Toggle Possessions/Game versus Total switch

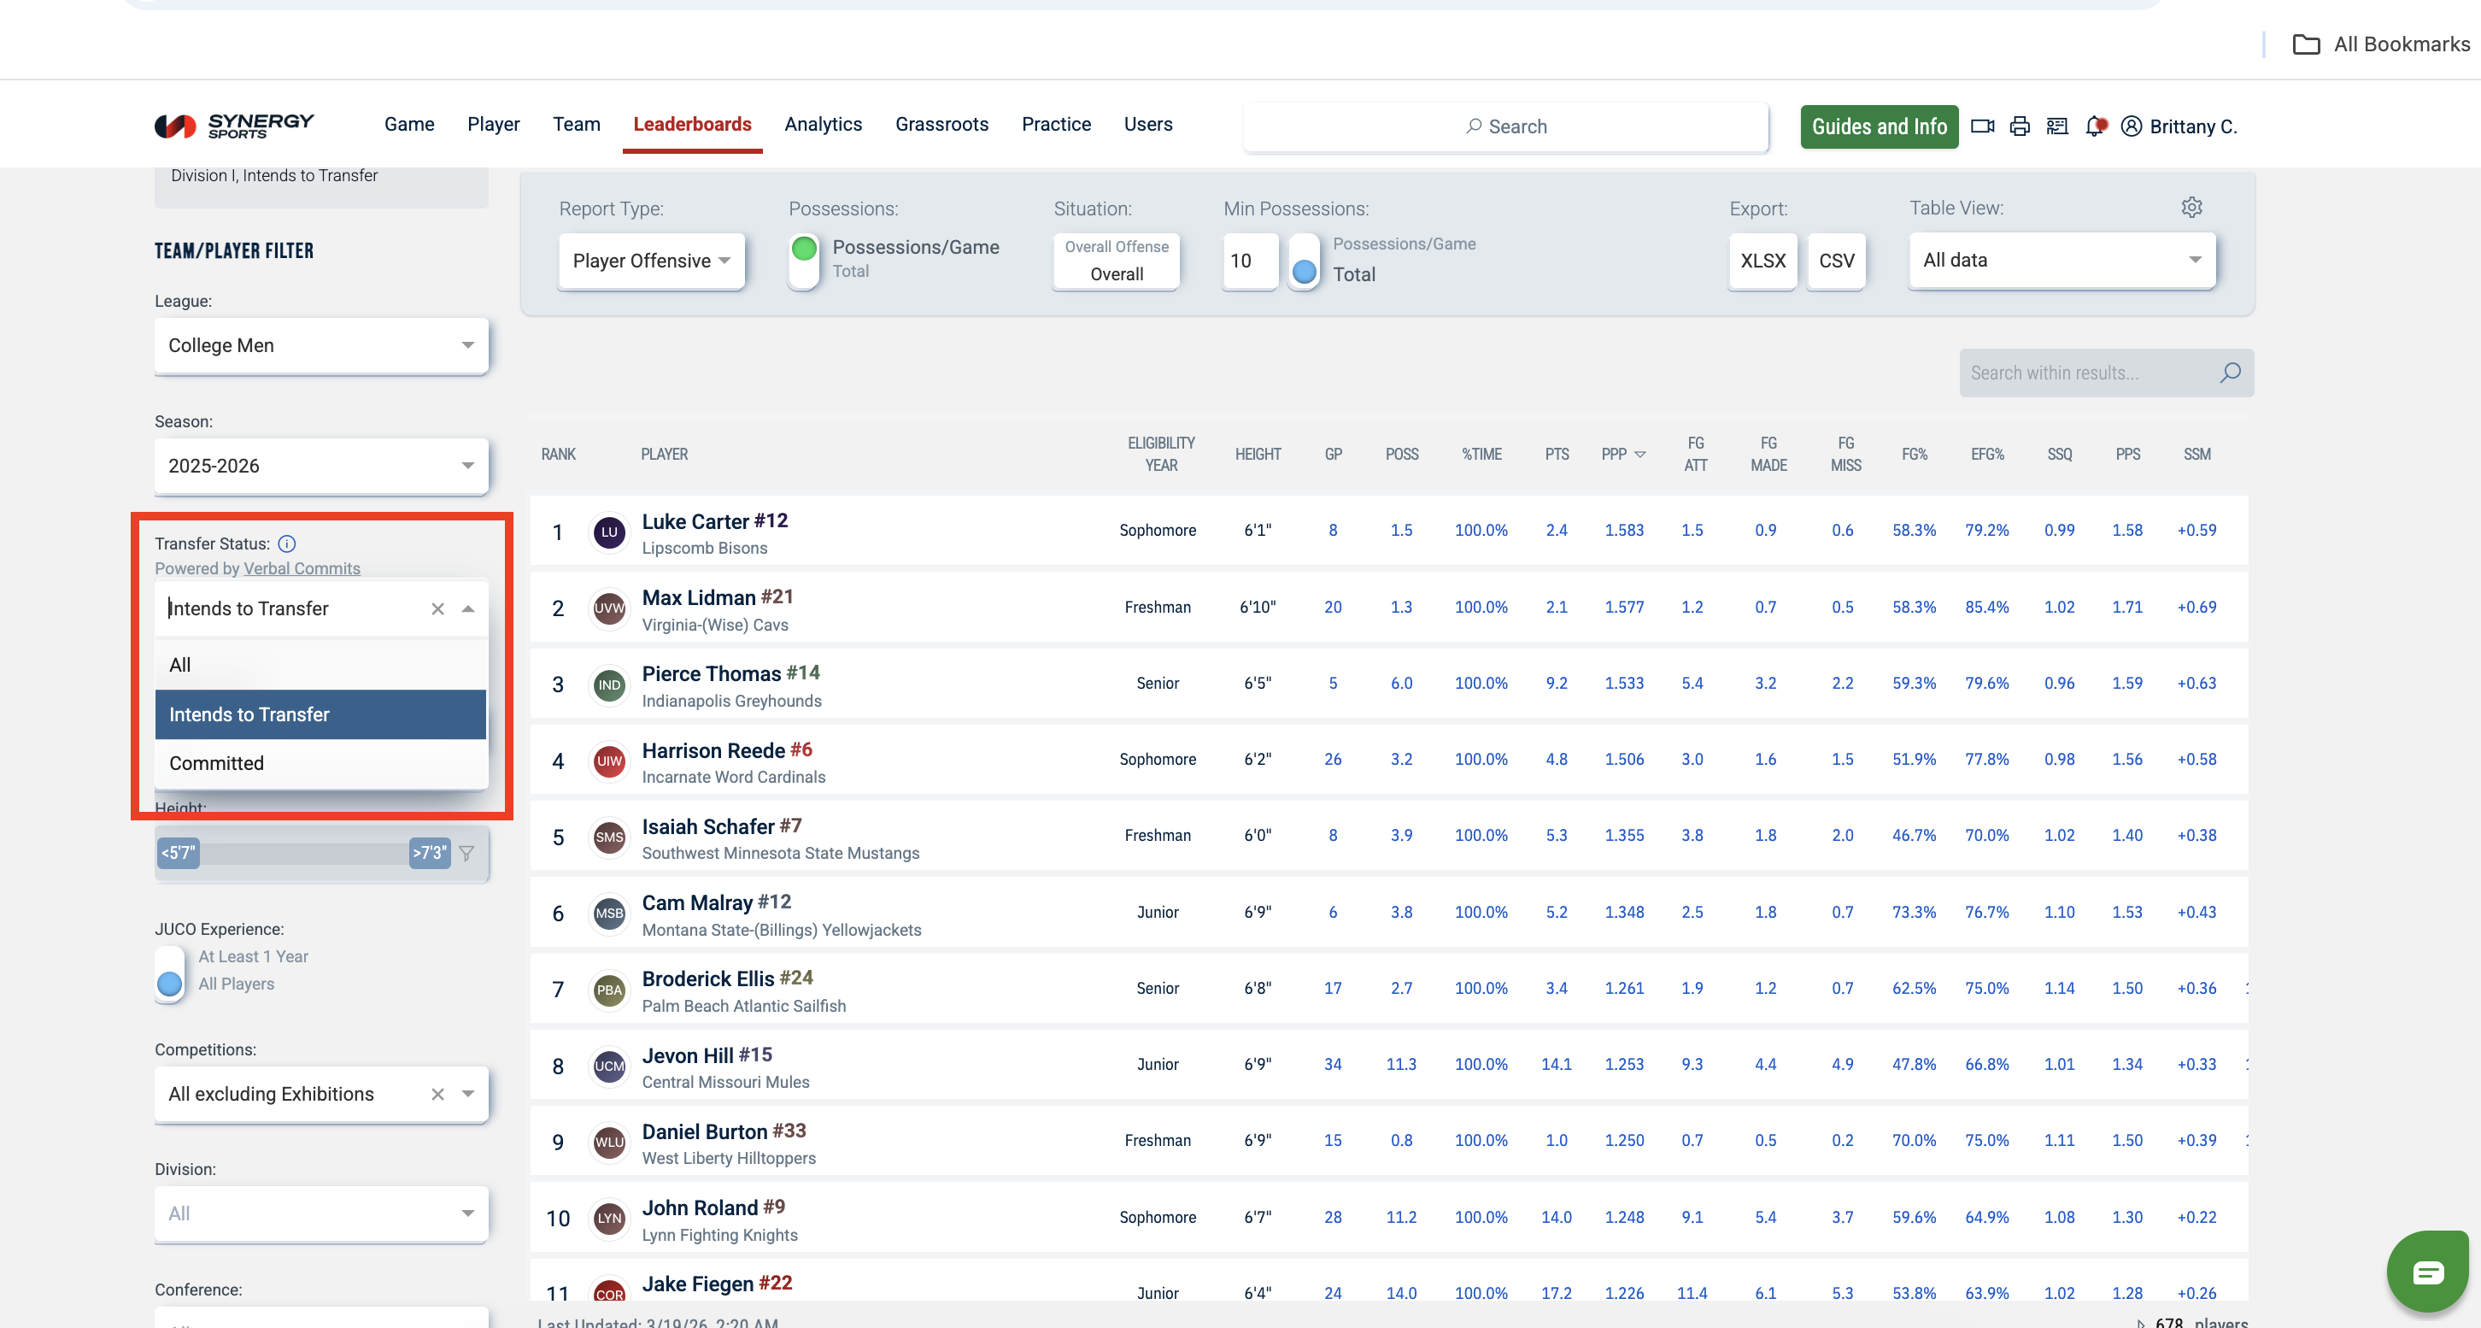(804, 260)
